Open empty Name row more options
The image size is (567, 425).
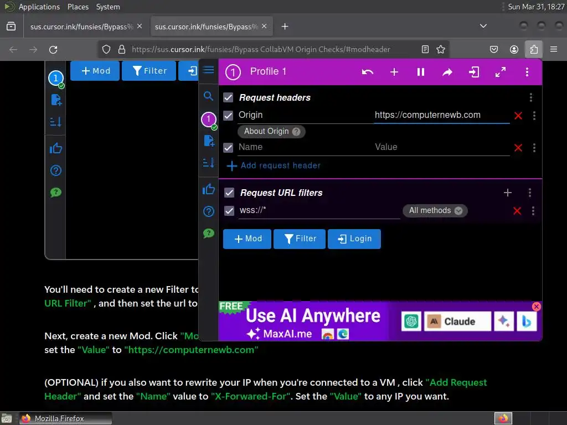pos(534,147)
